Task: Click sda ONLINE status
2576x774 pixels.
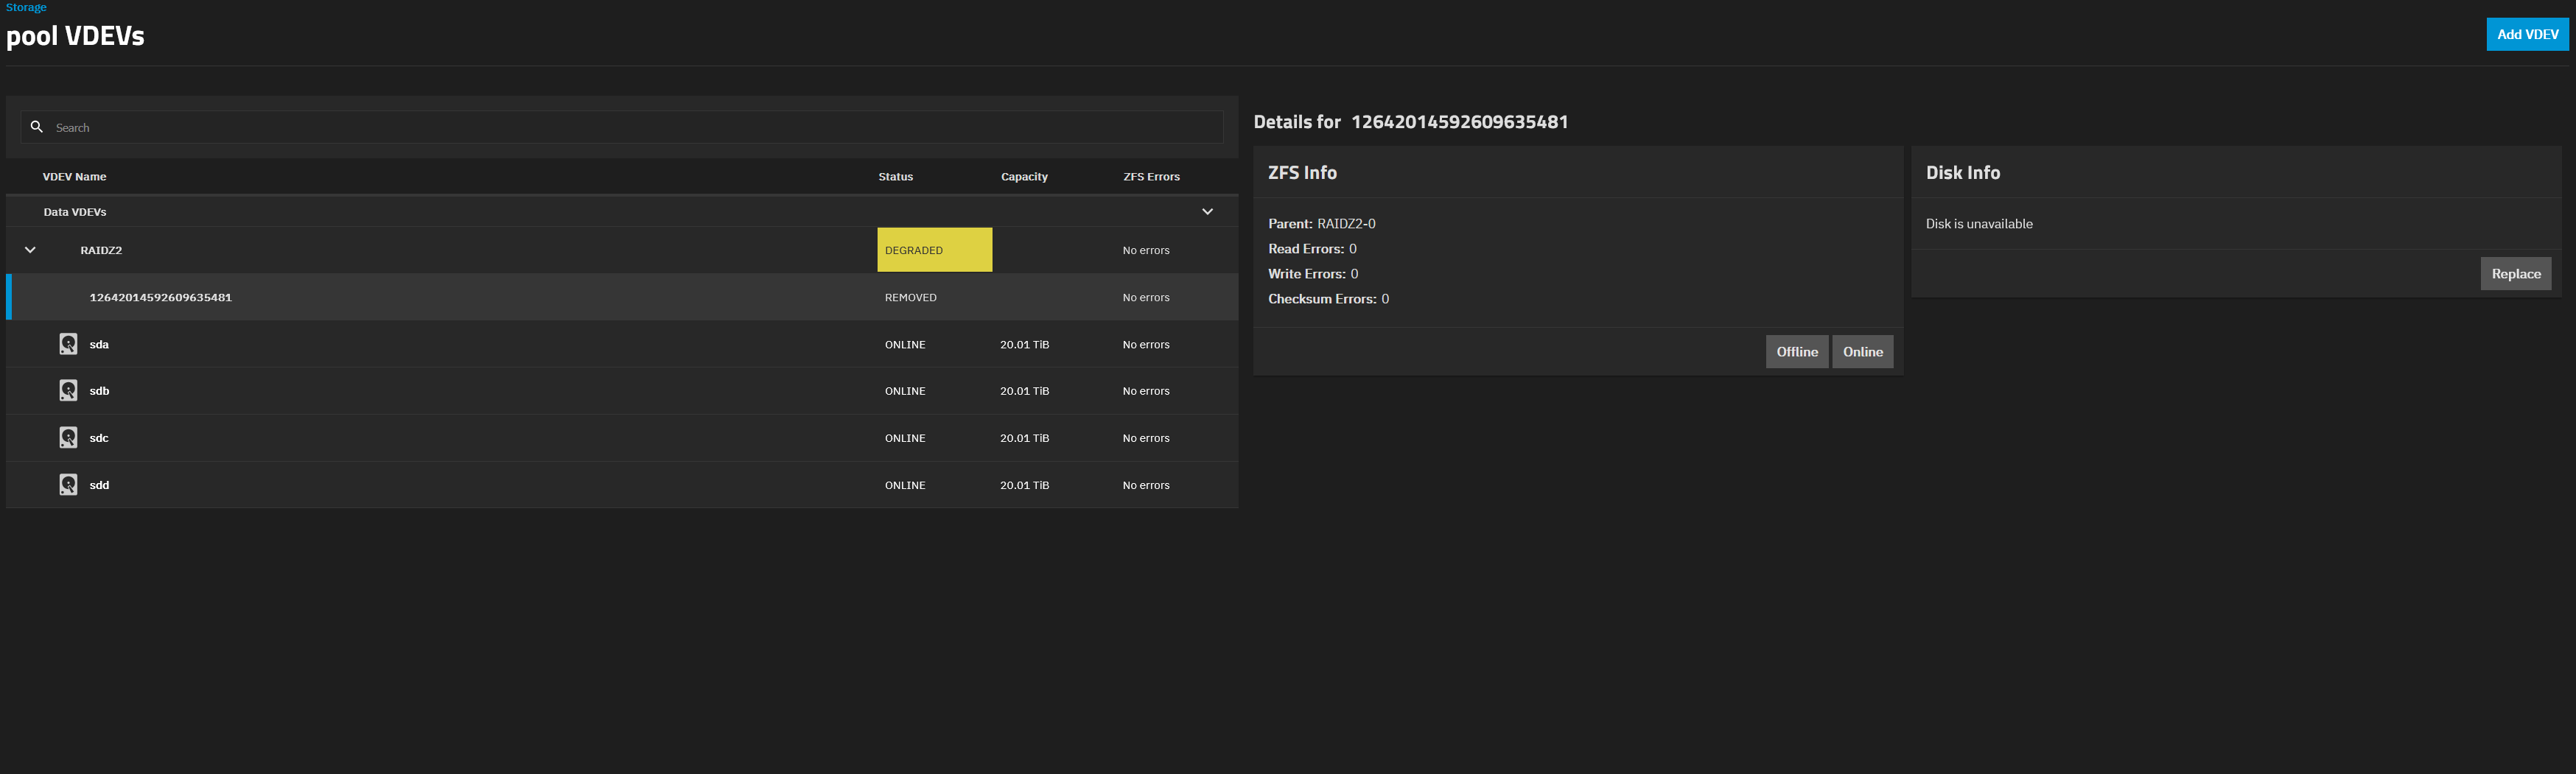Action: tap(905, 345)
